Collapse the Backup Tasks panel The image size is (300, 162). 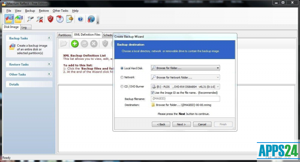coord(49,38)
